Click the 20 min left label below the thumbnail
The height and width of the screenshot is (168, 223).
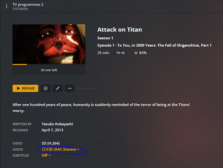point(49,70)
